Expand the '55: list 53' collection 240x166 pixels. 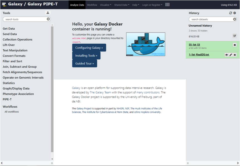tap(194, 45)
